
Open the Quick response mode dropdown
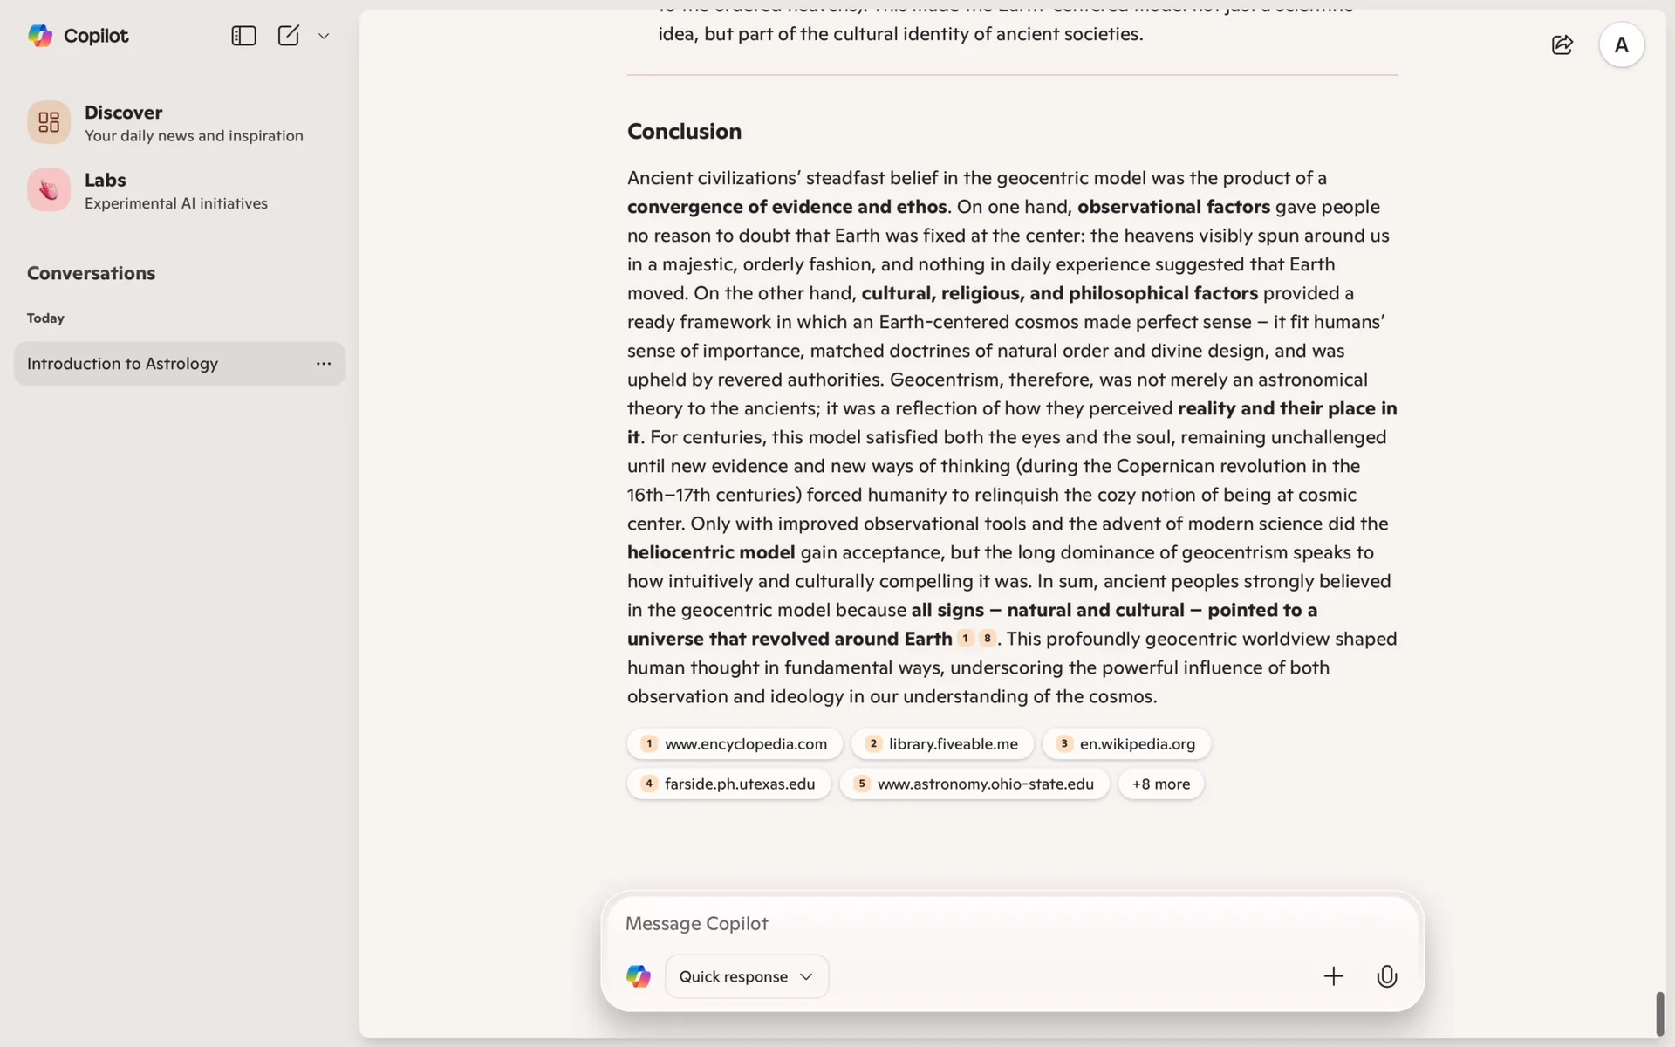[x=746, y=976]
